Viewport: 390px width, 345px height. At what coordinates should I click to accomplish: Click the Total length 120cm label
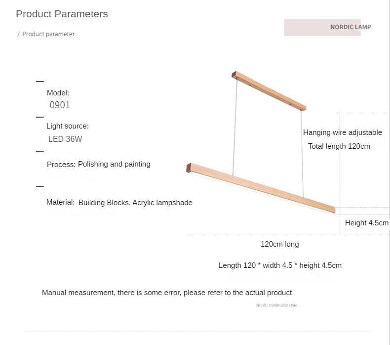click(x=339, y=146)
